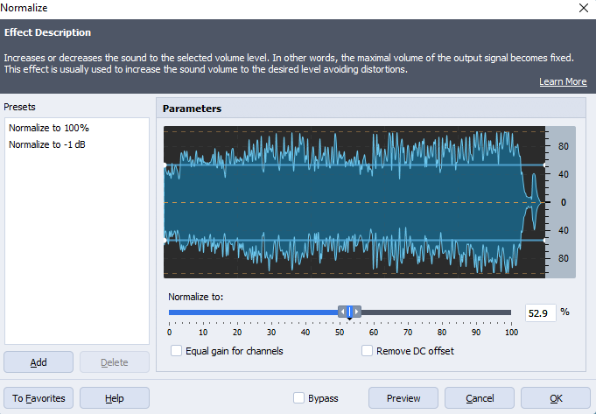Viewport: 596px width, 414px height.
Task: Click the lower right waveform level handle
Action: 544,240
